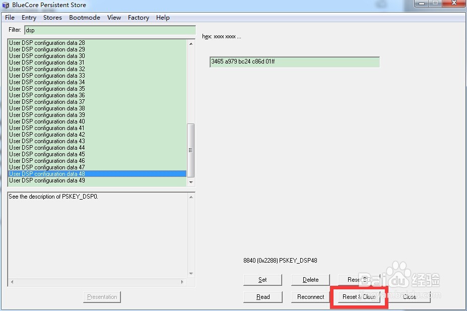This screenshot has height=311, width=467.
Task: Select User DSP configuration data 31
Action: tap(97, 63)
